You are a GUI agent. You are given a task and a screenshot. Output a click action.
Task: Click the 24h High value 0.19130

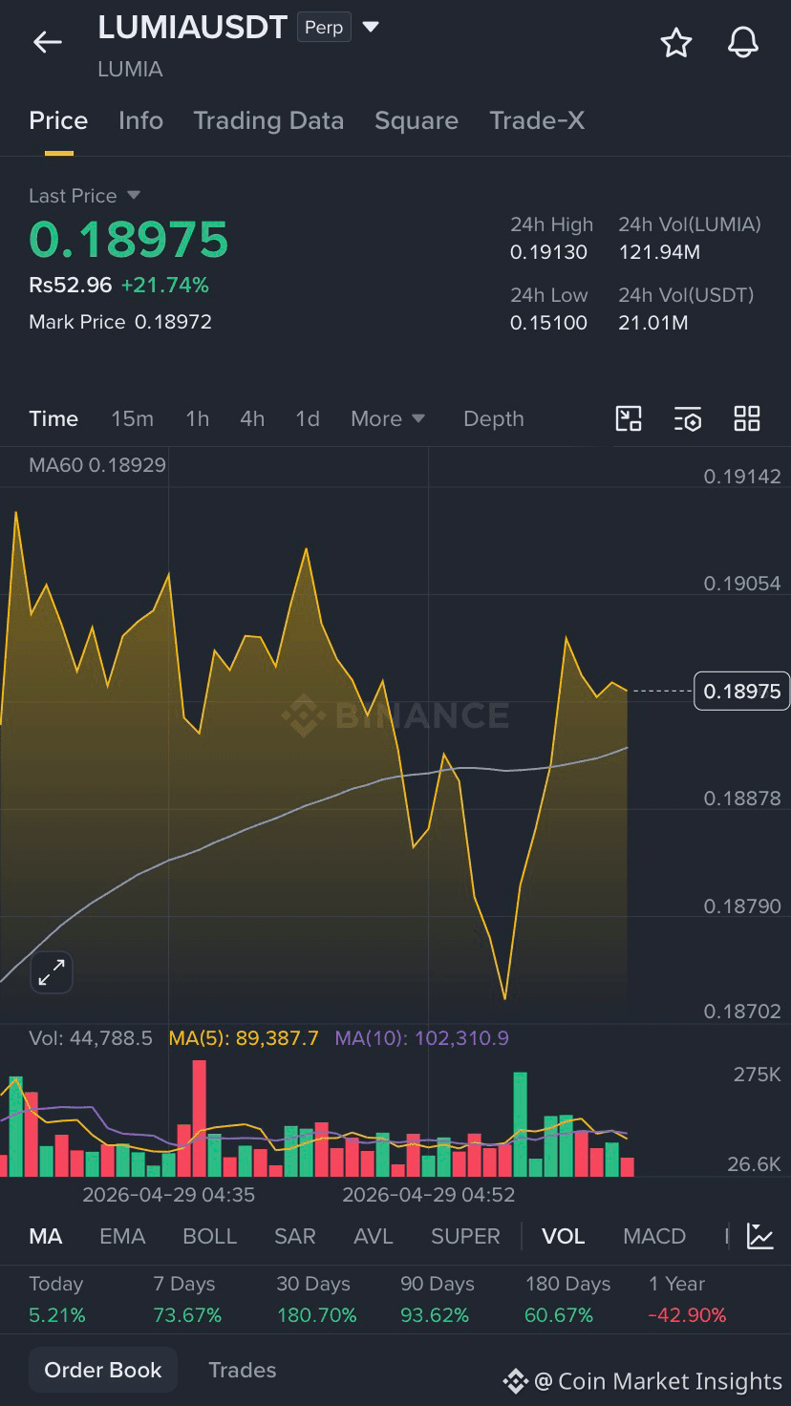(548, 252)
